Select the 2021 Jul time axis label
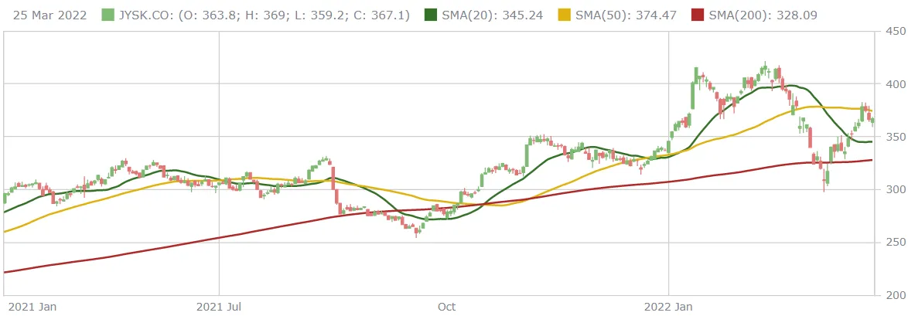908x316 pixels. click(220, 307)
